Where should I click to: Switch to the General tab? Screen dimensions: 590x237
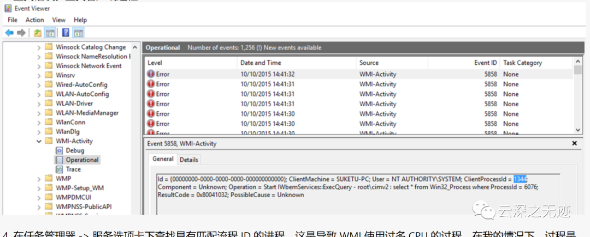pyautogui.click(x=163, y=159)
